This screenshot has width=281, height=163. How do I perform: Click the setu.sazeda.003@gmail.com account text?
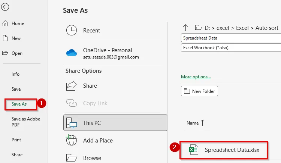[x=111, y=57]
